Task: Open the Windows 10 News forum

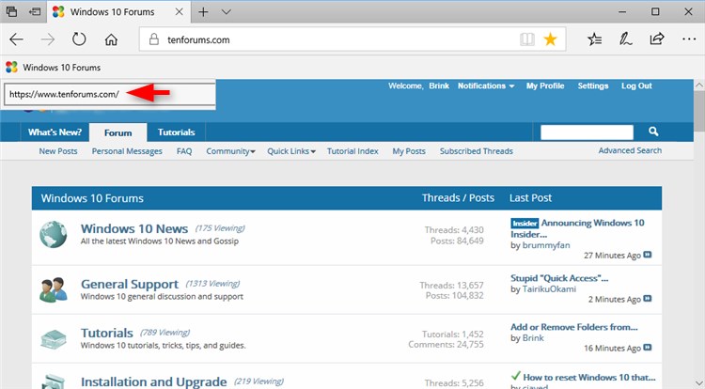Action: [x=134, y=228]
